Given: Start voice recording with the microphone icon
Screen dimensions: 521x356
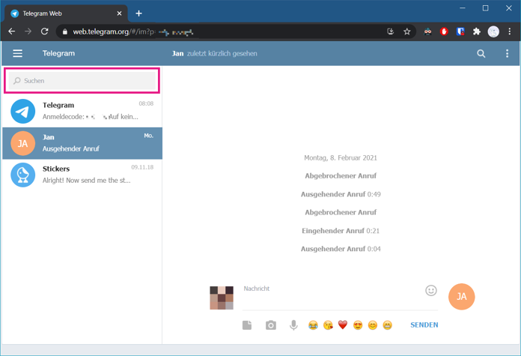Looking at the screenshot, I should (x=293, y=325).
